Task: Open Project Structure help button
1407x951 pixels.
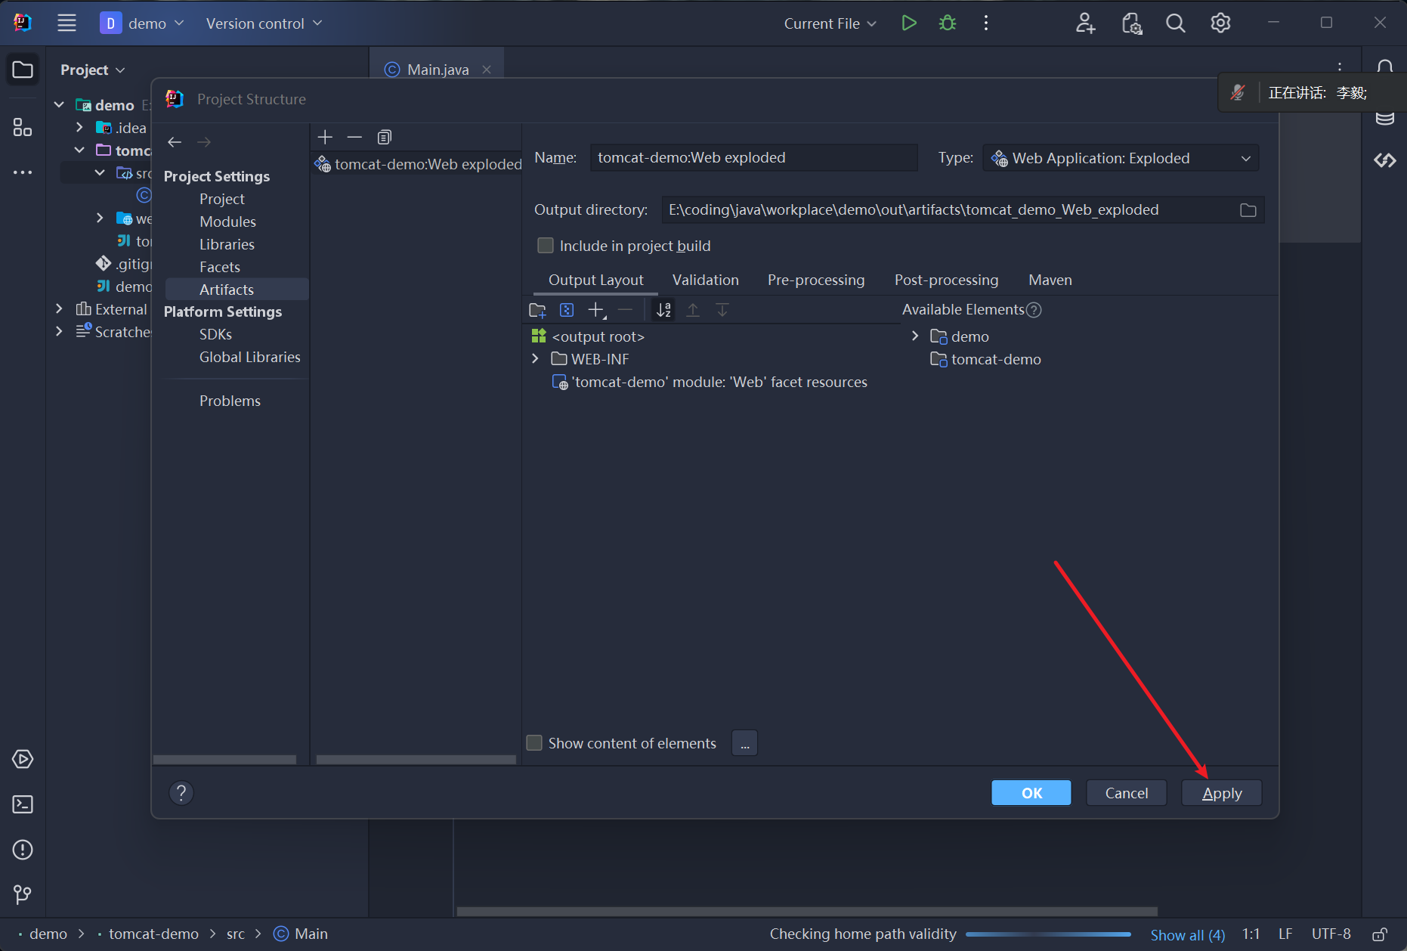Action: tap(181, 793)
